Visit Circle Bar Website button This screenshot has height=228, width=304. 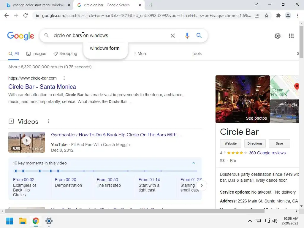[x=230, y=143]
